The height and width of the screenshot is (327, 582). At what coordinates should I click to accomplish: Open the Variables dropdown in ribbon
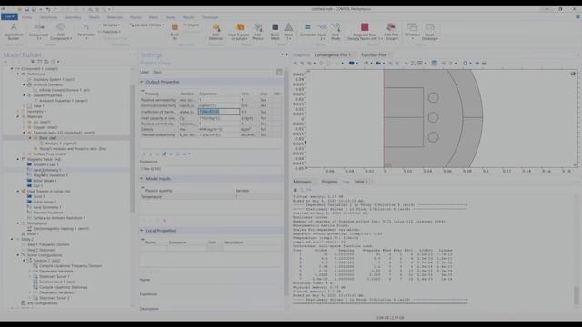click(110, 25)
